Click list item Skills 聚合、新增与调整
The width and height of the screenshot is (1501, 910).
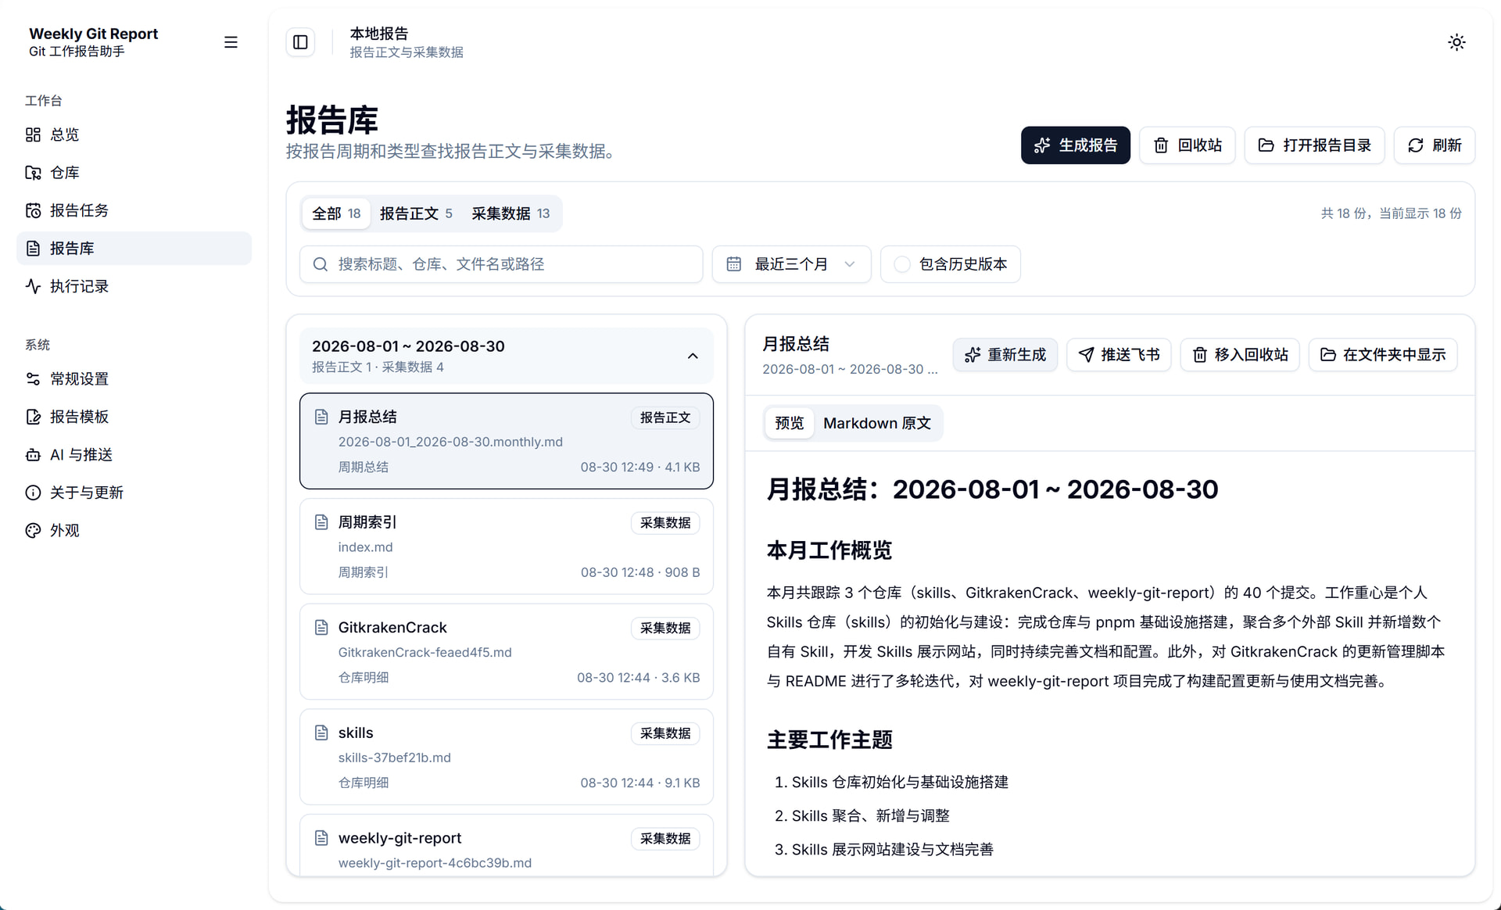pos(870,815)
